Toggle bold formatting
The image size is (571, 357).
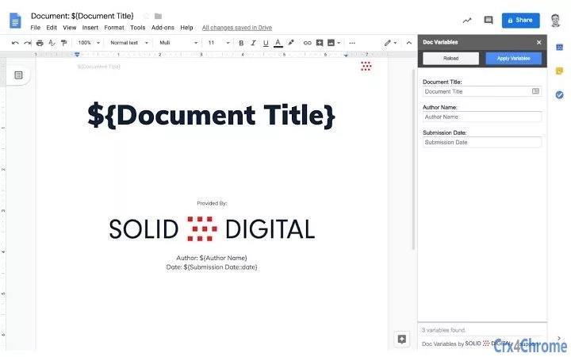(241, 43)
